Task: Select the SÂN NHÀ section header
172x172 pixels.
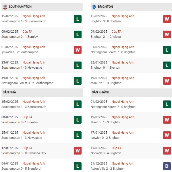Action: click(42, 92)
